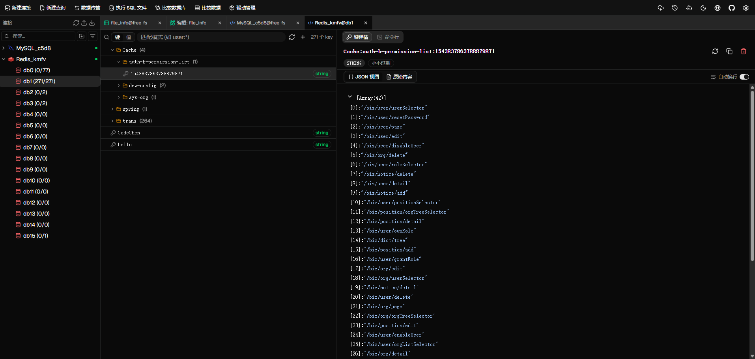755x359 pixels.
Task: Switch to 原始内容 view
Action: click(x=400, y=77)
